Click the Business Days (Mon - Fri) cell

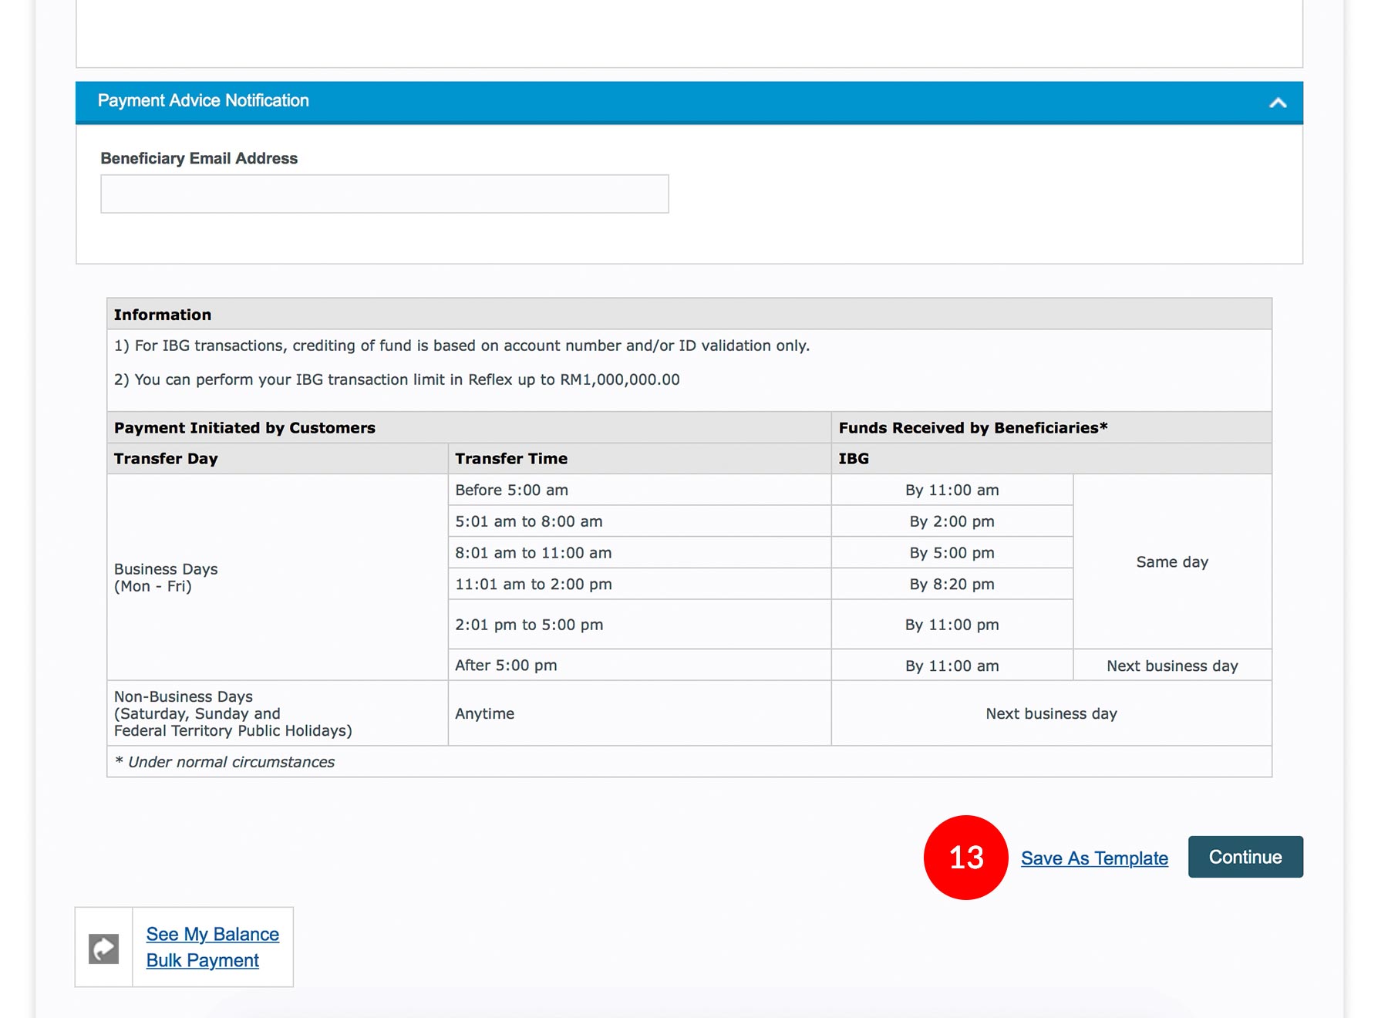[x=166, y=577]
